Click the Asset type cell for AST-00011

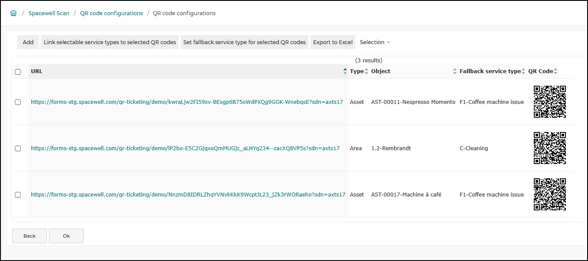click(x=357, y=102)
